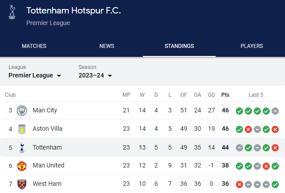Click the Tottenham Hotspur crest in header
Screen dimensions: 285x193
[12, 12]
